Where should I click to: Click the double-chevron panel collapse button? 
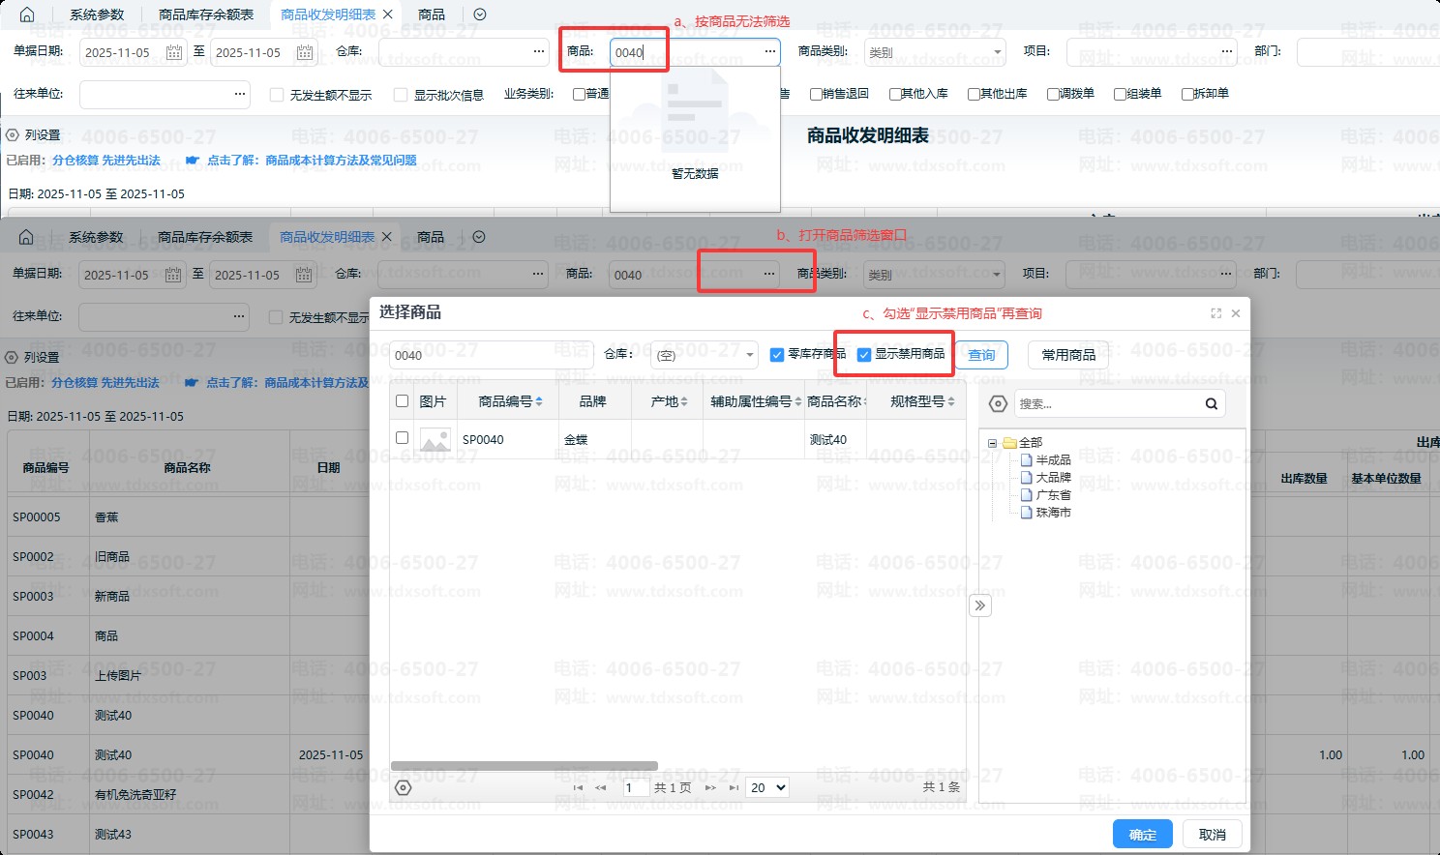coord(980,605)
